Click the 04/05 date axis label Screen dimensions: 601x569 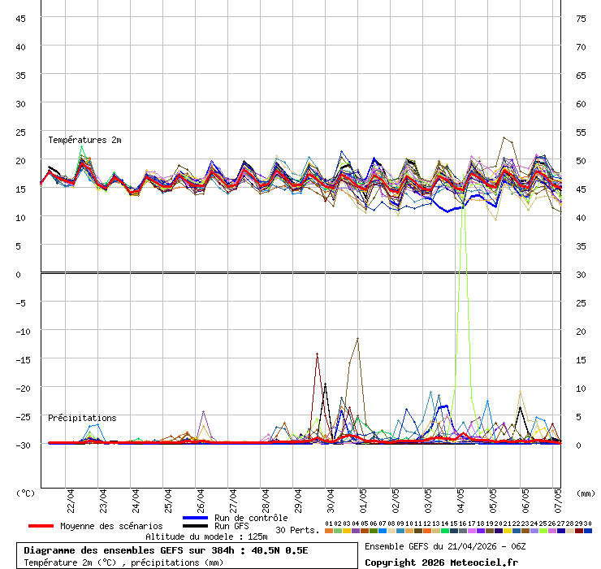pos(460,497)
